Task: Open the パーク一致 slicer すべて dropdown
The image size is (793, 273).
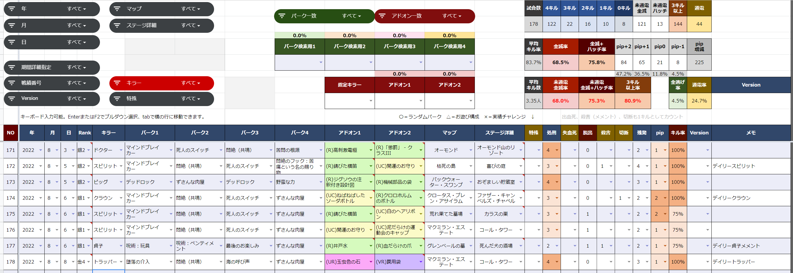Action: click(352, 16)
